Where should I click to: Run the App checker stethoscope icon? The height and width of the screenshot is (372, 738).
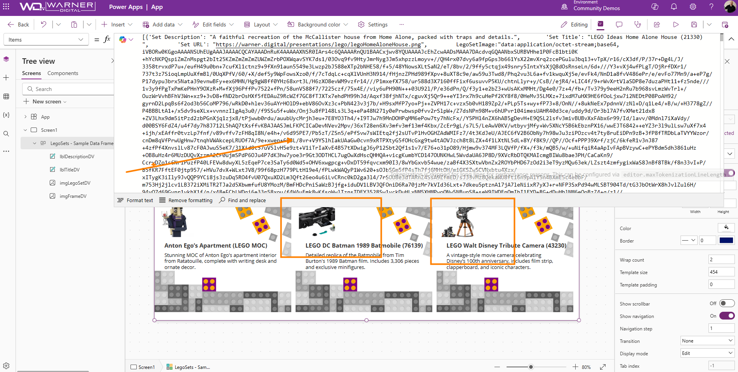click(x=638, y=24)
